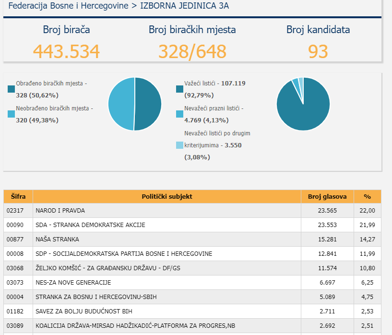Select the NAROD I PRAVDA row
Viewport: 392px width, 335px height.
[x=192, y=211]
